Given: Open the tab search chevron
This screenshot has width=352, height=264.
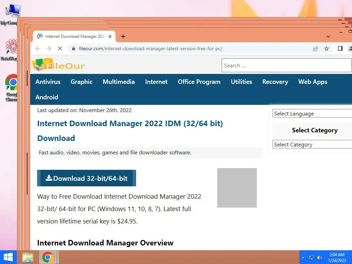Looking at the screenshot, I should coord(328,36).
